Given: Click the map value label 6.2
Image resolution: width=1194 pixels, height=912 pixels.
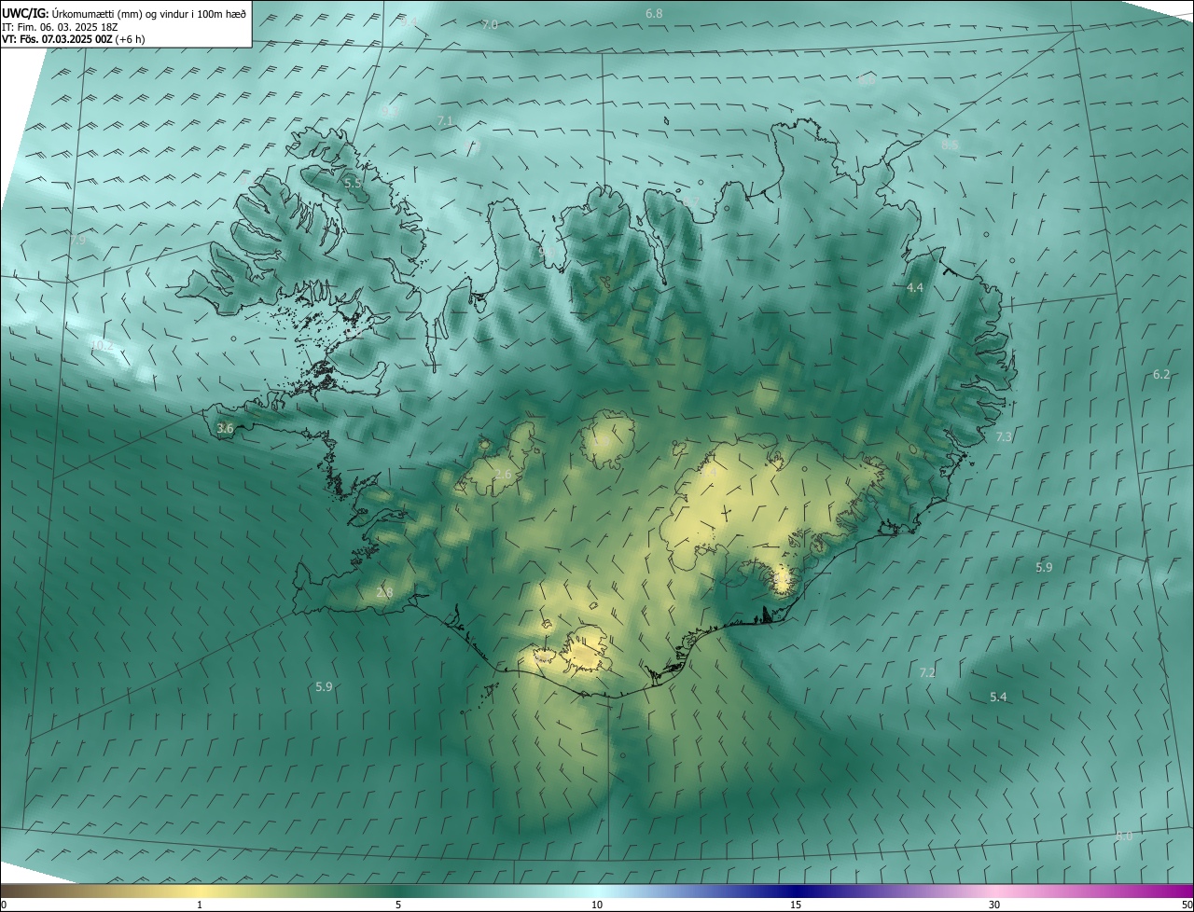Looking at the screenshot, I should pos(1161,375).
